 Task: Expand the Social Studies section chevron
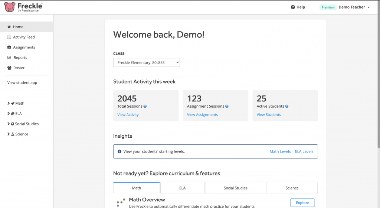tap(9, 124)
